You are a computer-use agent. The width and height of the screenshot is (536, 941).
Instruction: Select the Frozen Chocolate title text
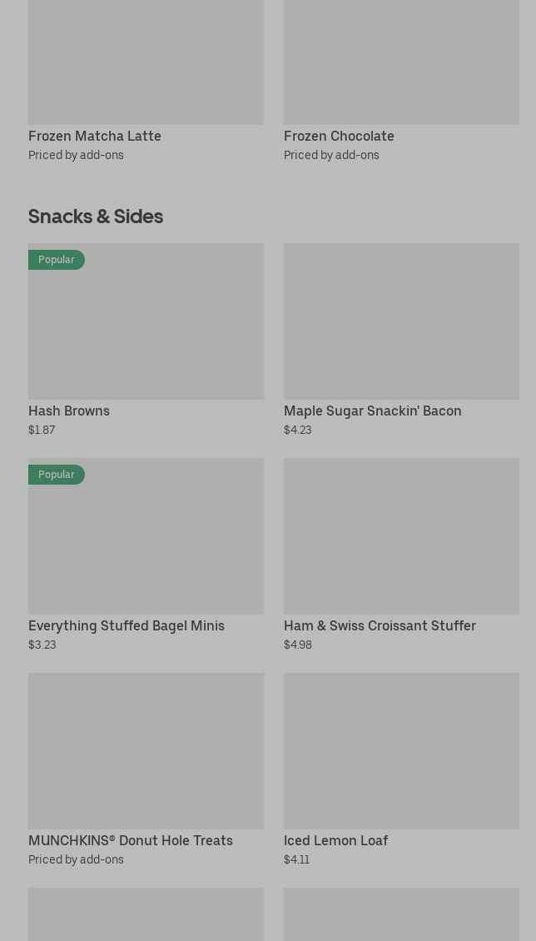(339, 136)
